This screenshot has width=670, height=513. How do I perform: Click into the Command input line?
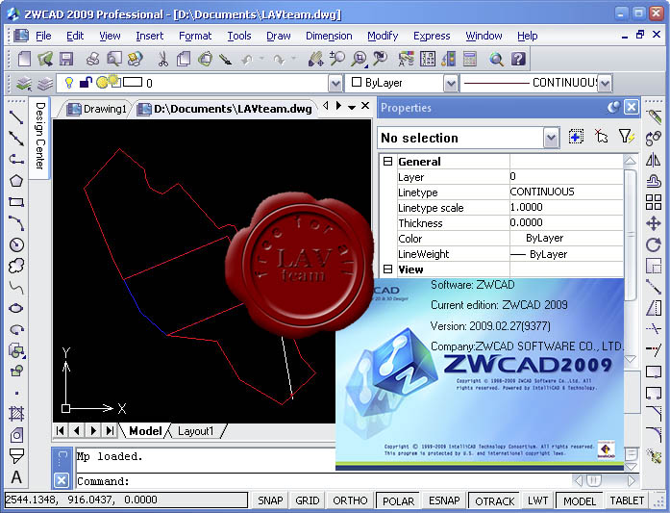[323, 481]
